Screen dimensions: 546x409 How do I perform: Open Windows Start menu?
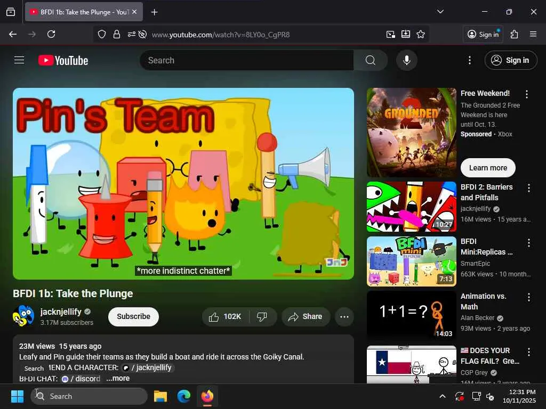pyautogui.click(x=17, y=396)
